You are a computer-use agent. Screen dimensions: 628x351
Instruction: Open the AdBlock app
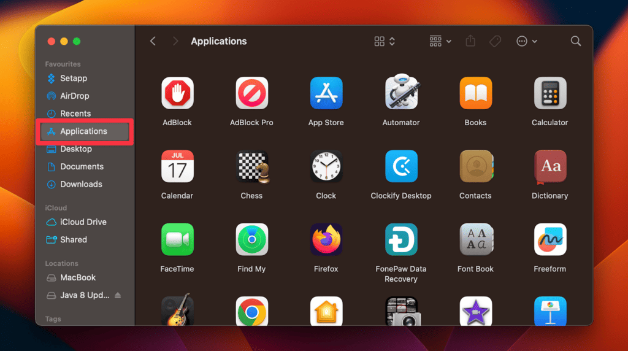177,93
